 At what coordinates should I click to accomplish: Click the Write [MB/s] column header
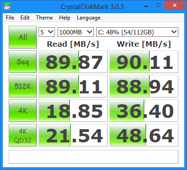(144, 44)
